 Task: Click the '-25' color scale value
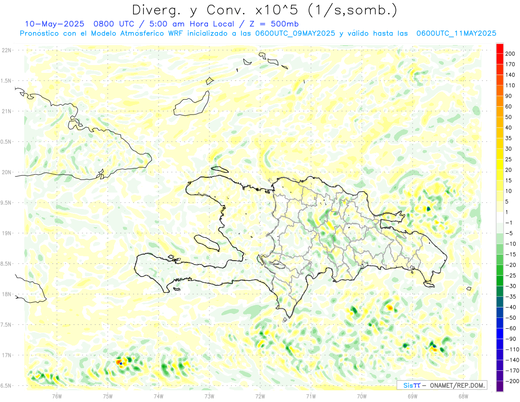pos(512,275)
